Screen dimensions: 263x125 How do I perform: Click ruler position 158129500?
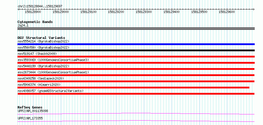coord(199,12)
